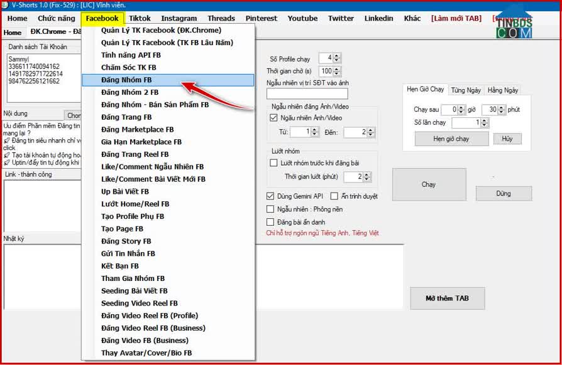Stop with the Dừng button
Viewport: 562px width, 365px height.
pos(504,193)
